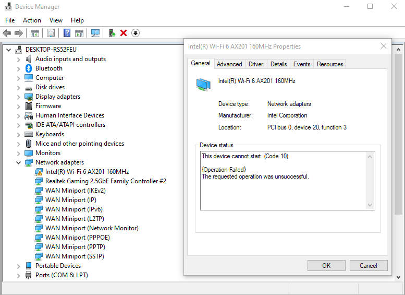The width and height of the screenshot is (405, 295).
Task: Expand the Keyboards node
Action: (x=18, y=135)
